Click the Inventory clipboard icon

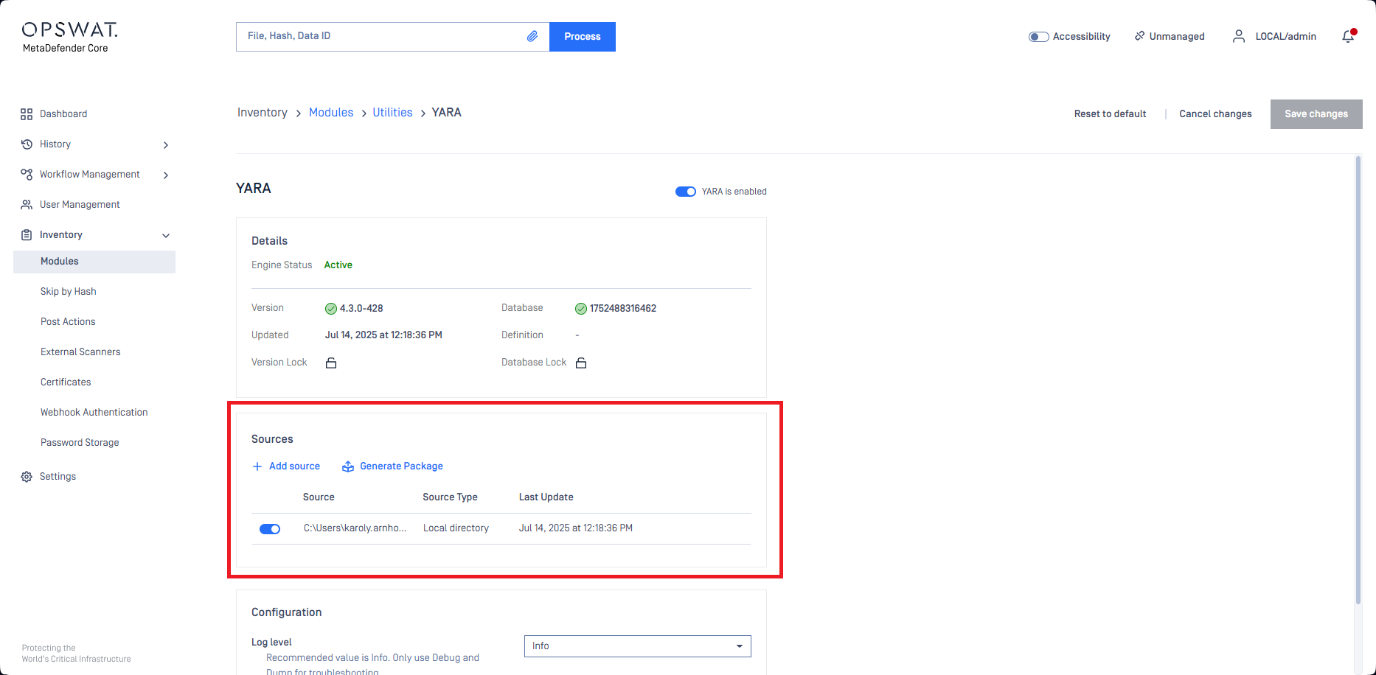27,234
